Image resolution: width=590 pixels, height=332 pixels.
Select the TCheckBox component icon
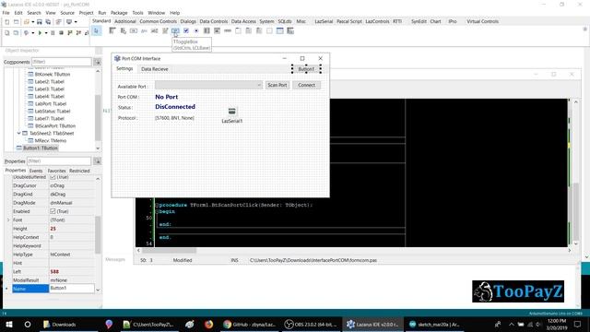point(186,30)
